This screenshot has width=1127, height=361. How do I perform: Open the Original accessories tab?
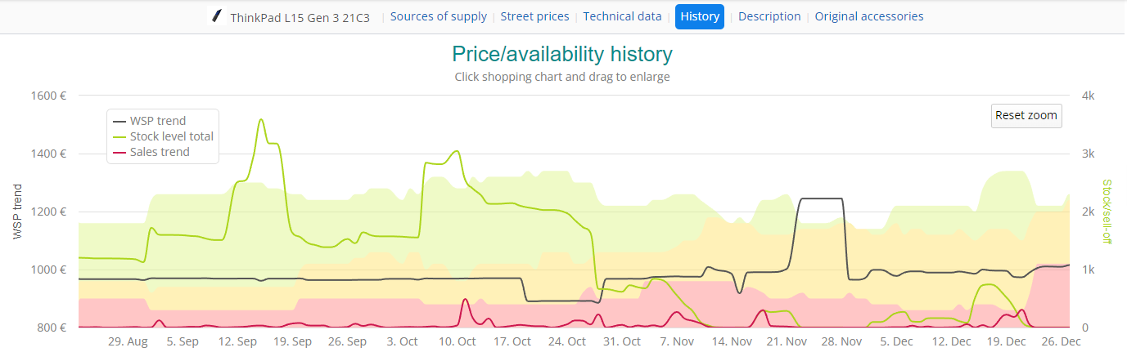pyautogui.click(x=868, y=16)
